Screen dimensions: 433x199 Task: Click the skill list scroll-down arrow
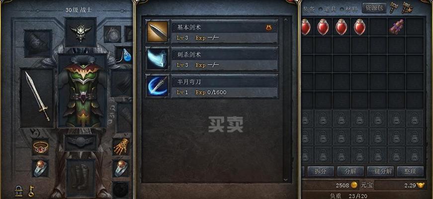point(285,180)
